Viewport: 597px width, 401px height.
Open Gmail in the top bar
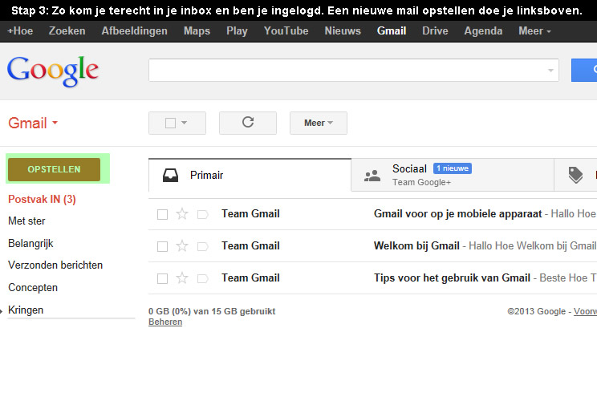392,31
